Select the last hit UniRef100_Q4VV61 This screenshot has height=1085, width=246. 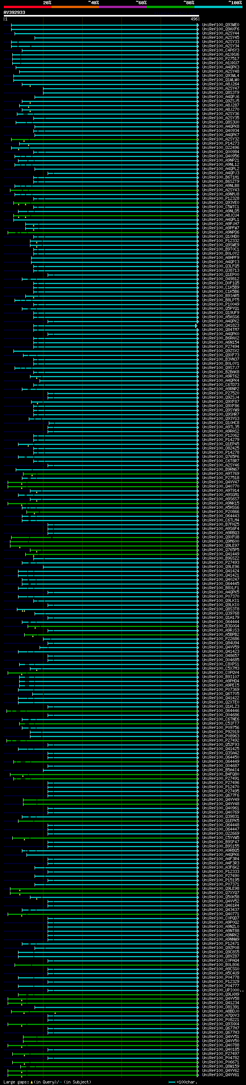[x=221, y=1075]
